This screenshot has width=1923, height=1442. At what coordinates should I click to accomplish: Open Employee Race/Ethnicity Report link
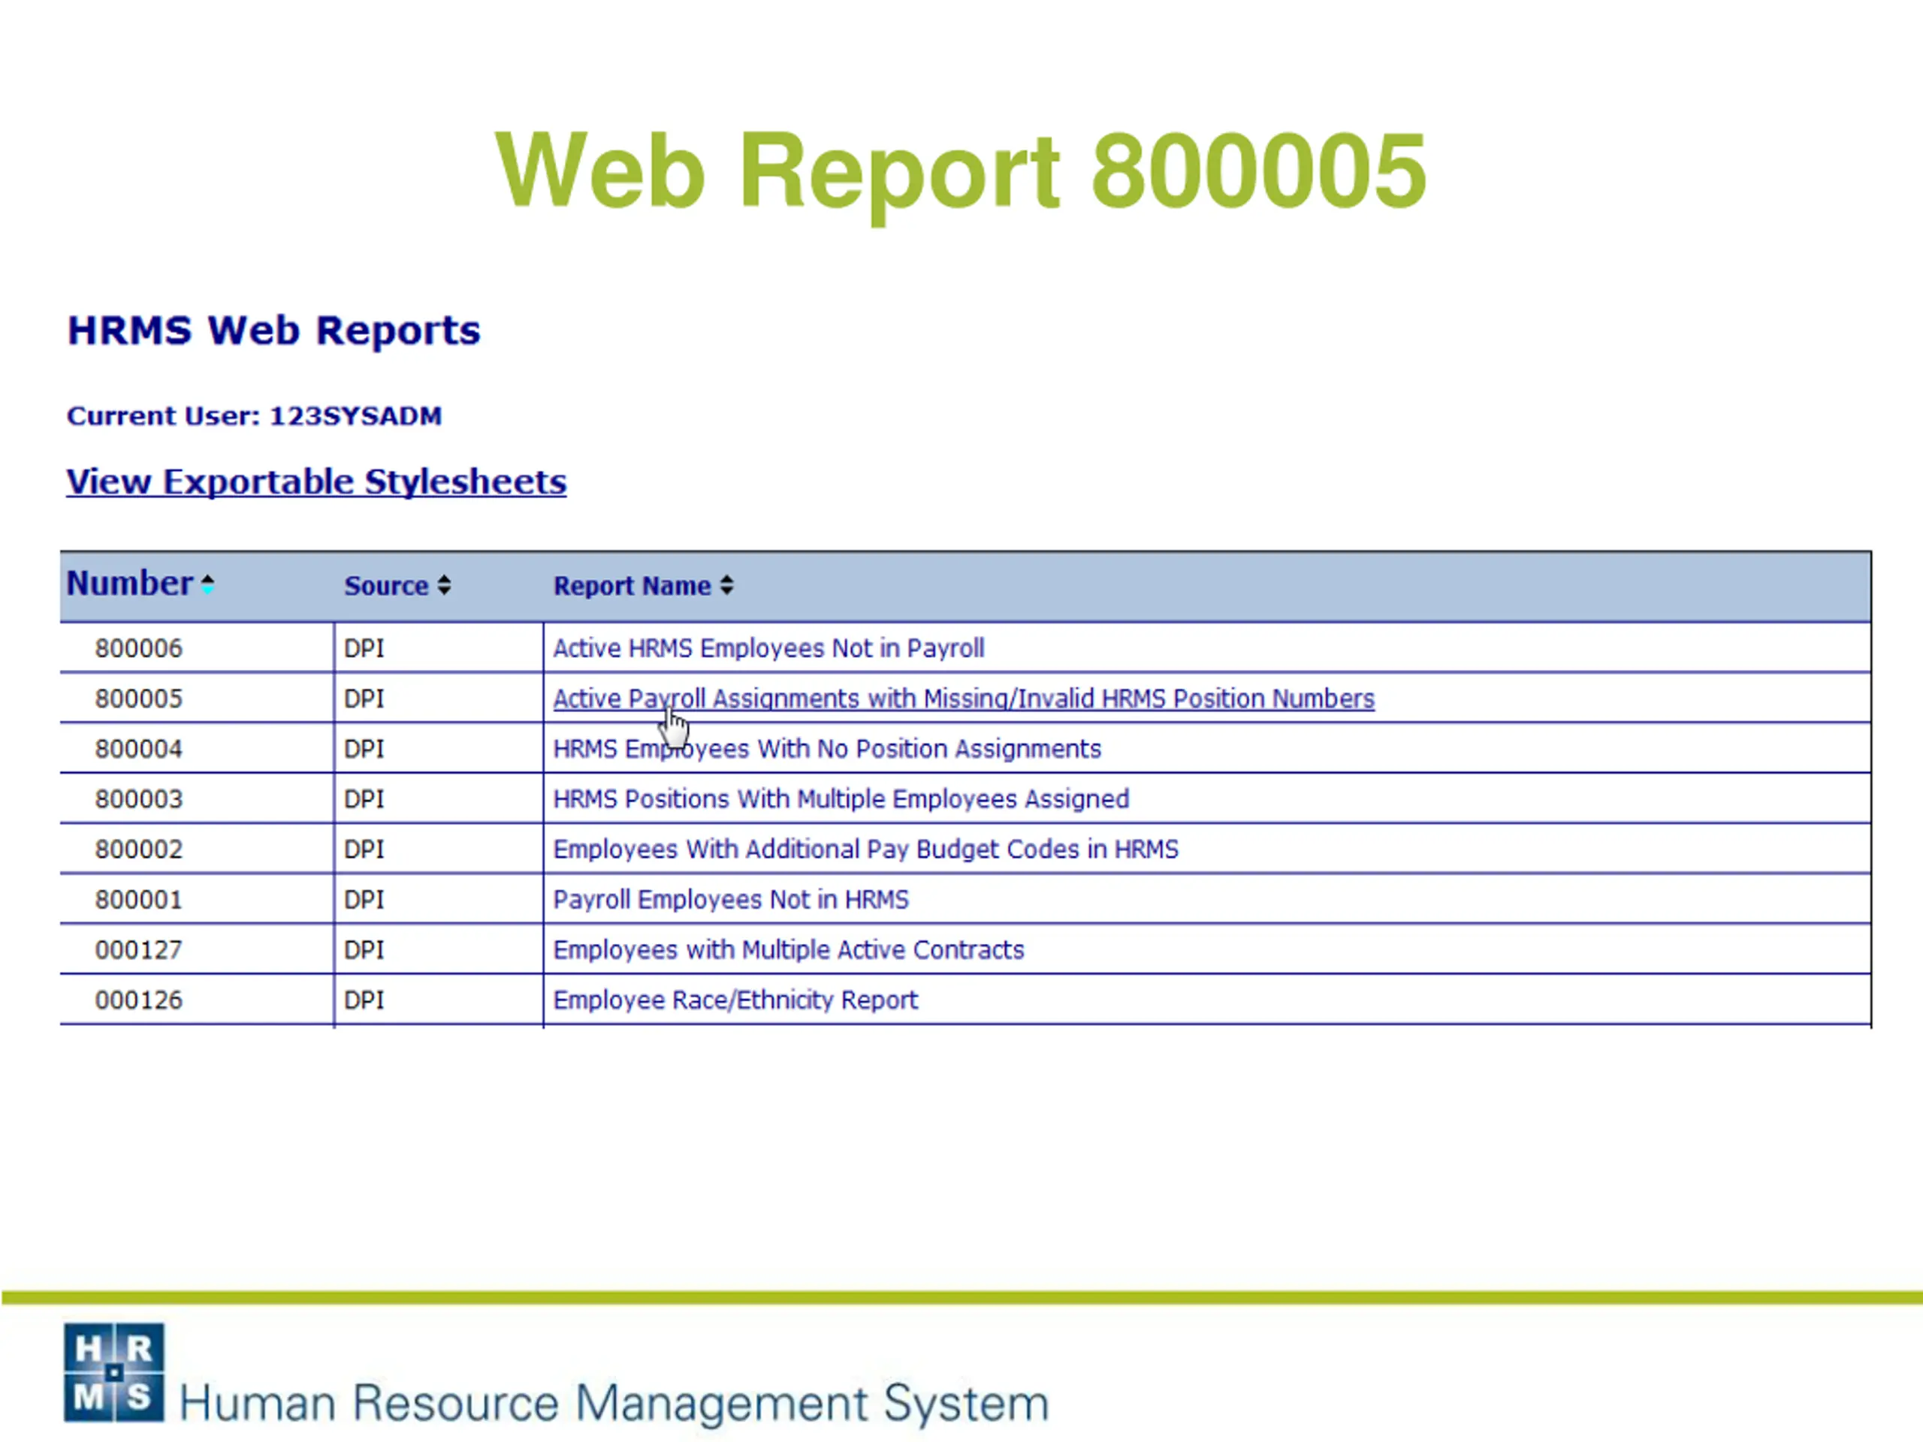tap(735, 1000)
